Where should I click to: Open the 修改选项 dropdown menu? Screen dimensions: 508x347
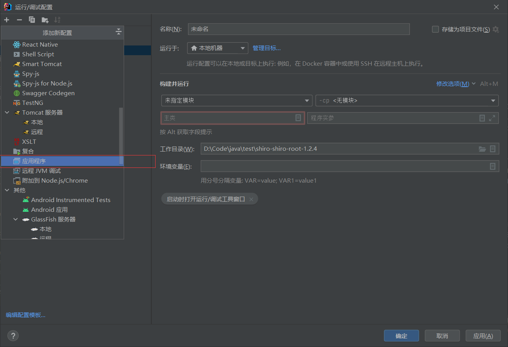[x=456, y=84]
